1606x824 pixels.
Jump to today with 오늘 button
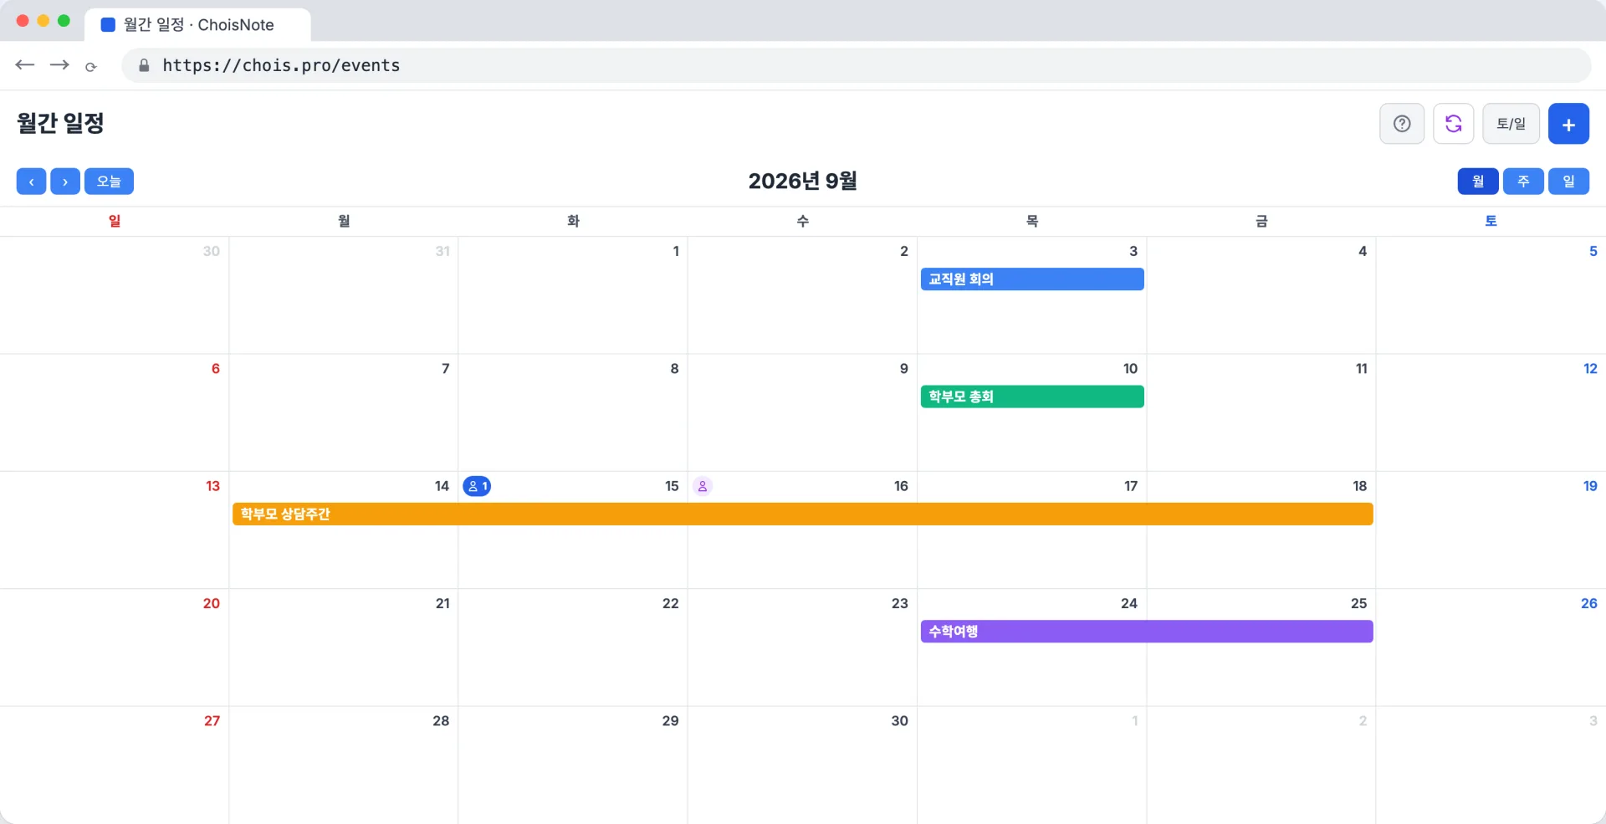[109, 182]
